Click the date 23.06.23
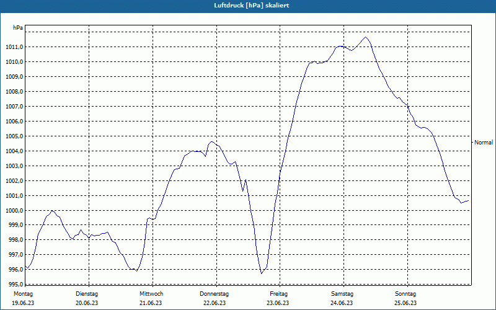 (x=278, y=303)
